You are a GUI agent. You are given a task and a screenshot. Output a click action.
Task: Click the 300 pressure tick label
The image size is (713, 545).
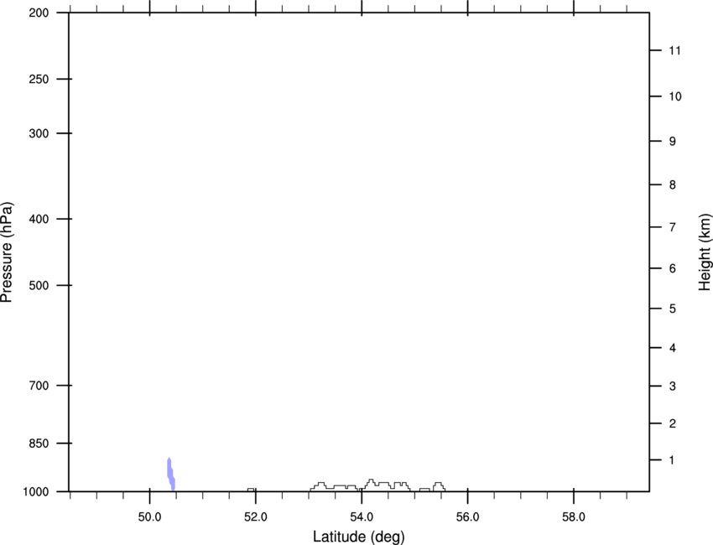(39, 133)
